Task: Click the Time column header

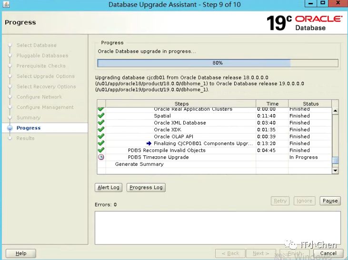Action: click(x=272, y=104)
